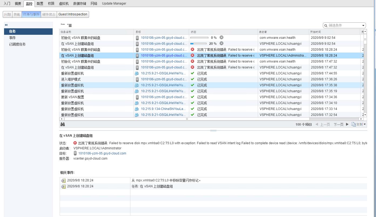Open the 复制 dropdown arrow

pos(365,124)
